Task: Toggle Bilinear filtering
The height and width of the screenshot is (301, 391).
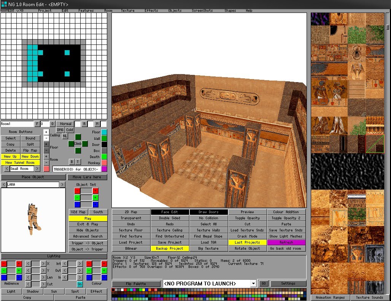Action: [x=131, y=249]
